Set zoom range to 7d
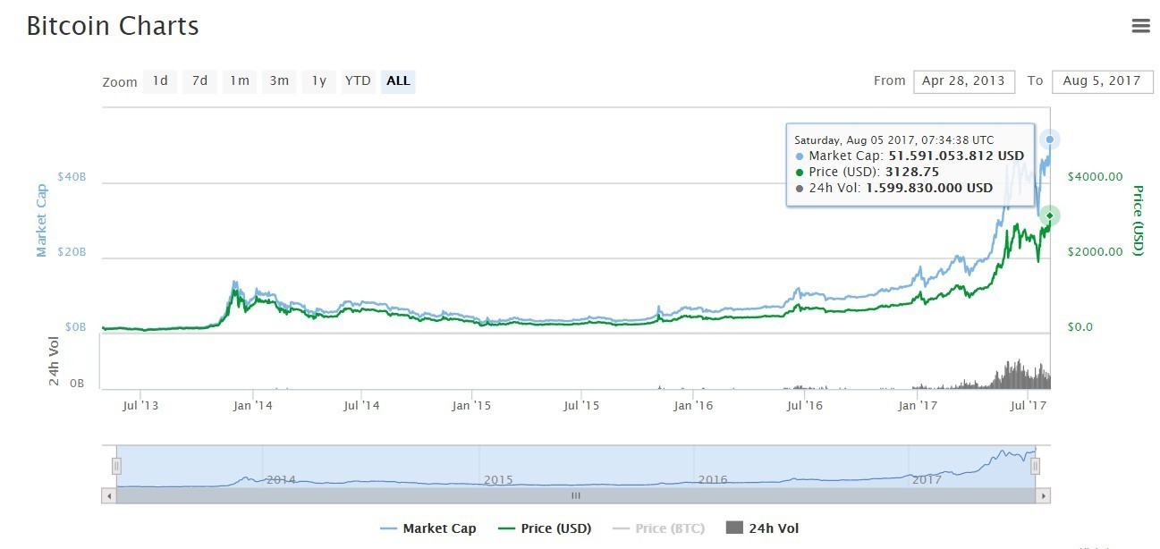The image size is (1160, 549). [199, 81]
